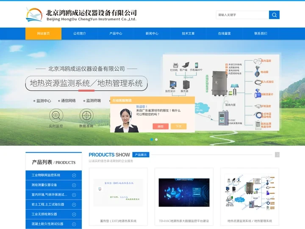
Task: Click the PRODUCTS SHOW section heading
Action: (x=109, y=155)
